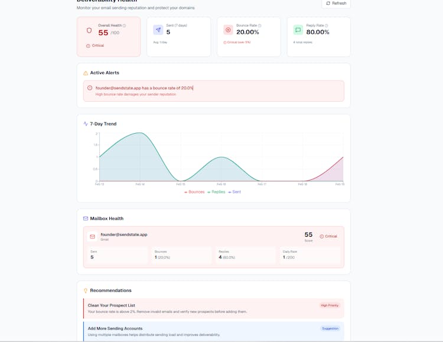Click the Feb 14 replies peak on chart
Screen dimensions: 443x342
(140, 133)
